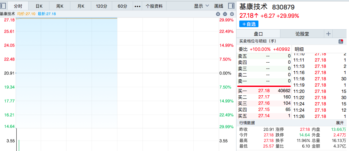The width and height of the screenshot is (349, 151).
Task: Click the 跌停 14.64 value
Action: click(304, 135)
